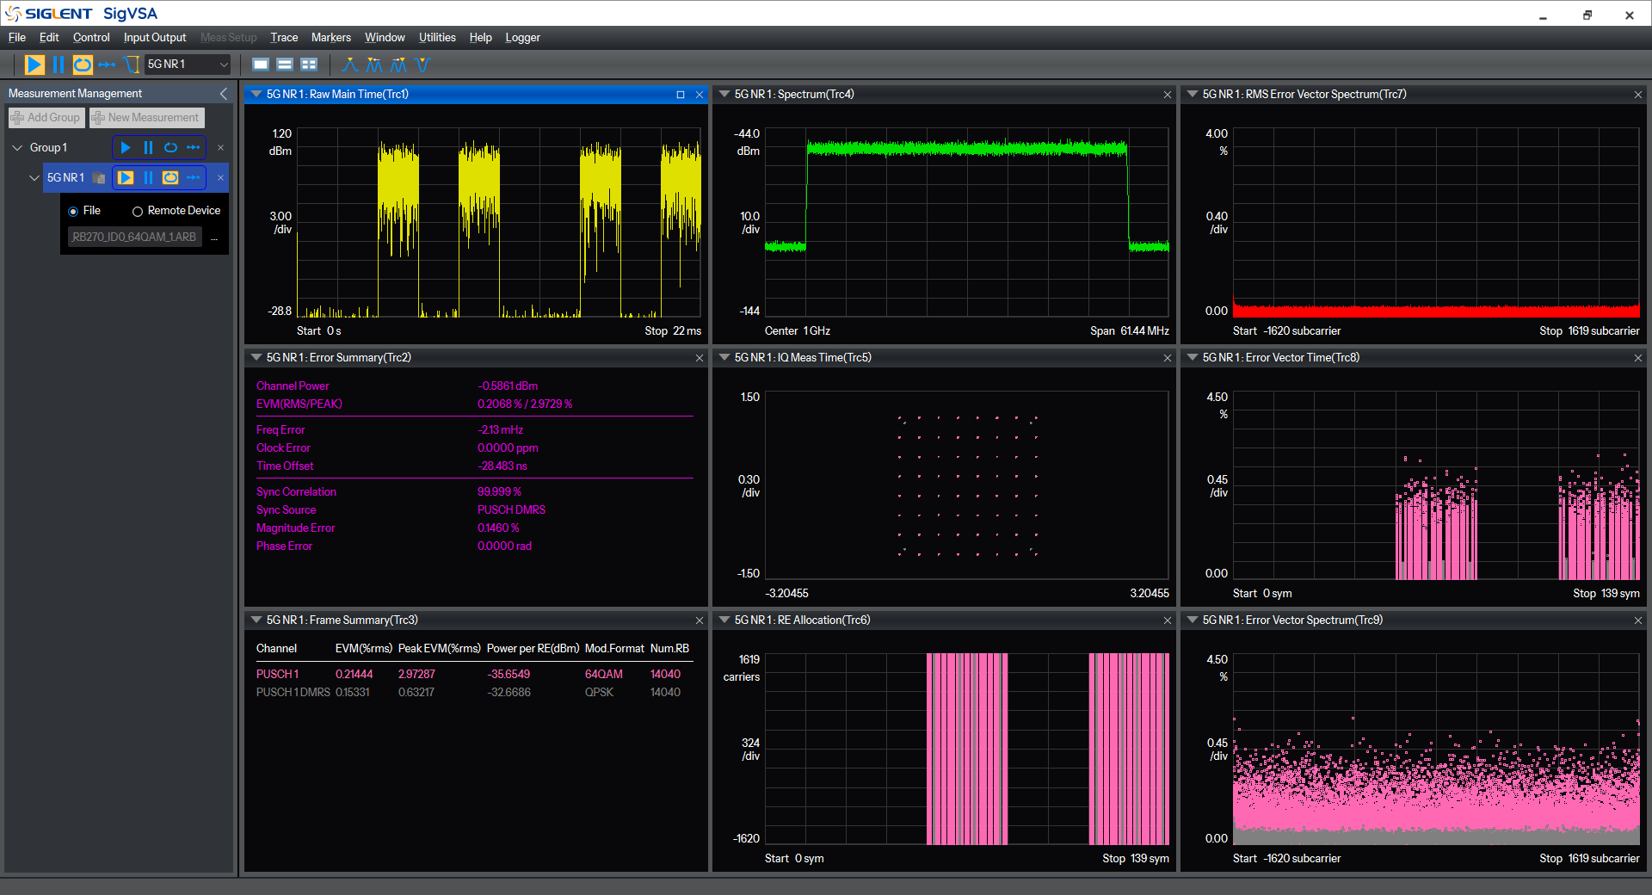Image resolution: width=1652 pixels, height=895 pixels.
Task: Click the minimum search marker icon
Action: click(422, 65)
